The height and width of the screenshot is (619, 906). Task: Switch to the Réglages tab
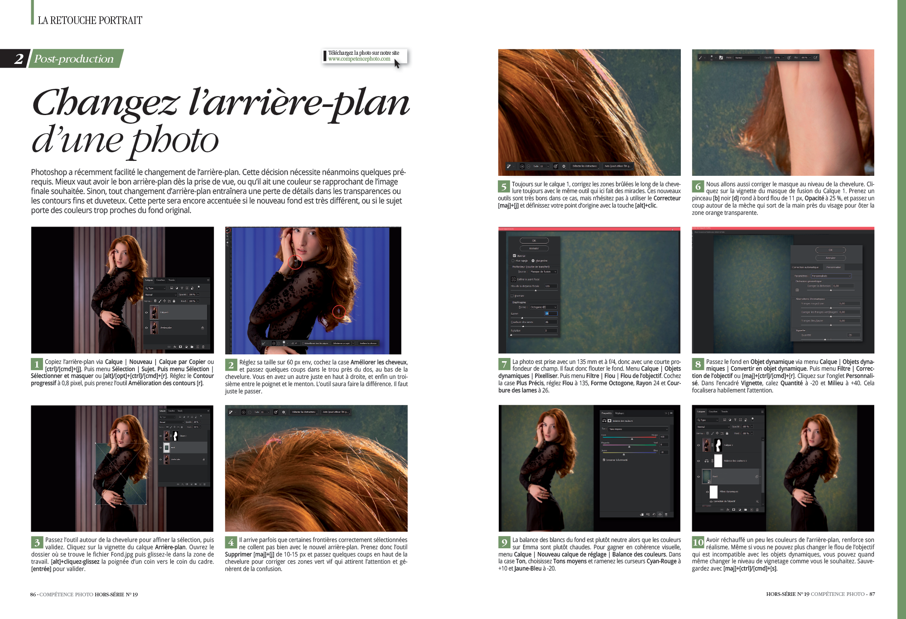point(620,413)
